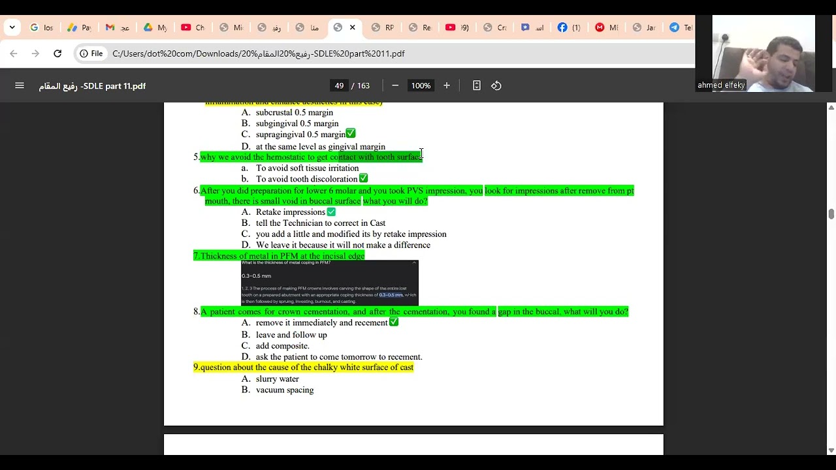Click 'you add a little and modified' option
This screenshot has width=836, height=470.
point(351,234)
